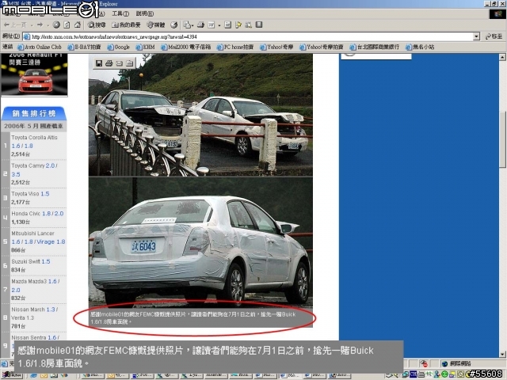Click the vertical scrollbar down arrow
The height and width of the screenshot is (380, 507).
(502, 354)
